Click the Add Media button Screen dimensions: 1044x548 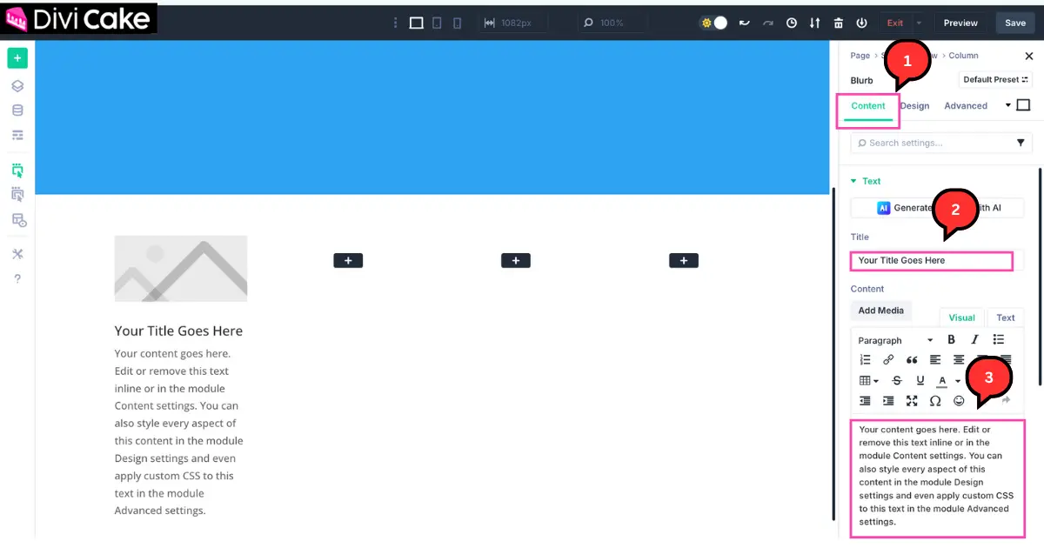[880, 311]
